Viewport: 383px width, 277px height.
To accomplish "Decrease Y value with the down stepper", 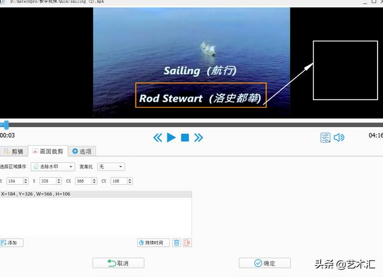I will pyautogui.click(x=59, y=183).
